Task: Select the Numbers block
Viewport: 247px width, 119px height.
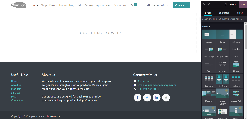Action: [x=222, y=66]
